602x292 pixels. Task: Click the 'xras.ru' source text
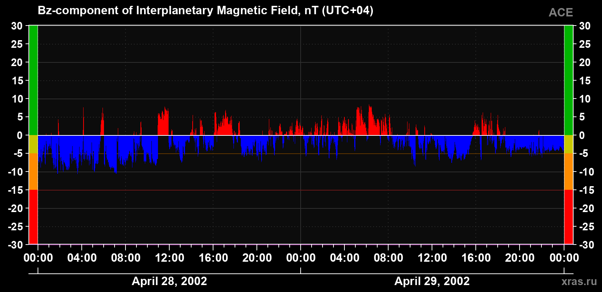[579, 281]
